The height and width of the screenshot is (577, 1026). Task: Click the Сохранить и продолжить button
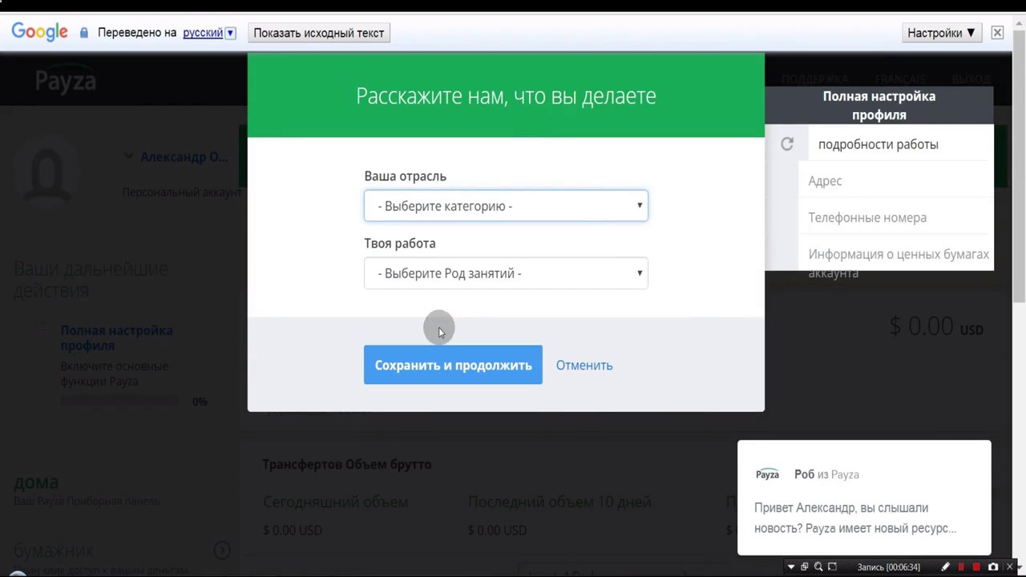pos(453,365)
